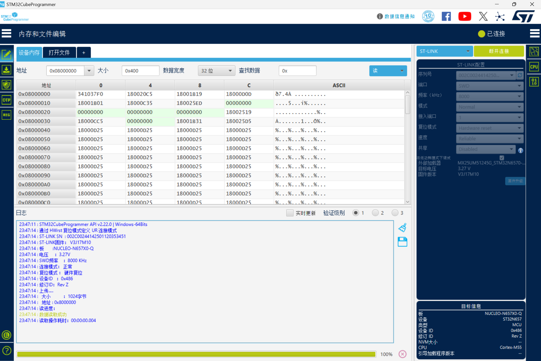Click the STM32CubeProgrammer logo
The width and height of the screenshot is (541, 361).
pyautogui.click(x=15, y=17)
